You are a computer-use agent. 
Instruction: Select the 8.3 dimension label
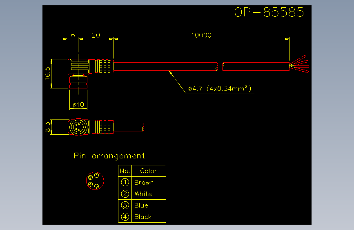coord(47,127)
